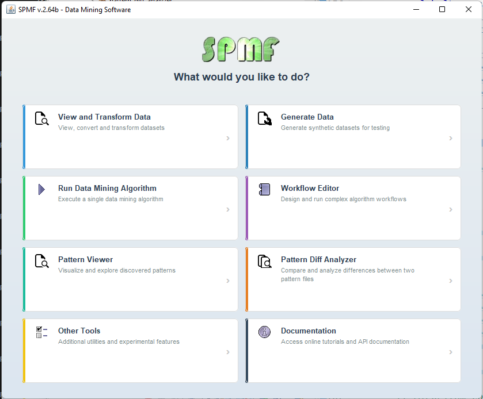This screenshot has height=399, width=483.
Task: Click chevron on Run Data Mining Algorithm card
Action: pos(228,210)
